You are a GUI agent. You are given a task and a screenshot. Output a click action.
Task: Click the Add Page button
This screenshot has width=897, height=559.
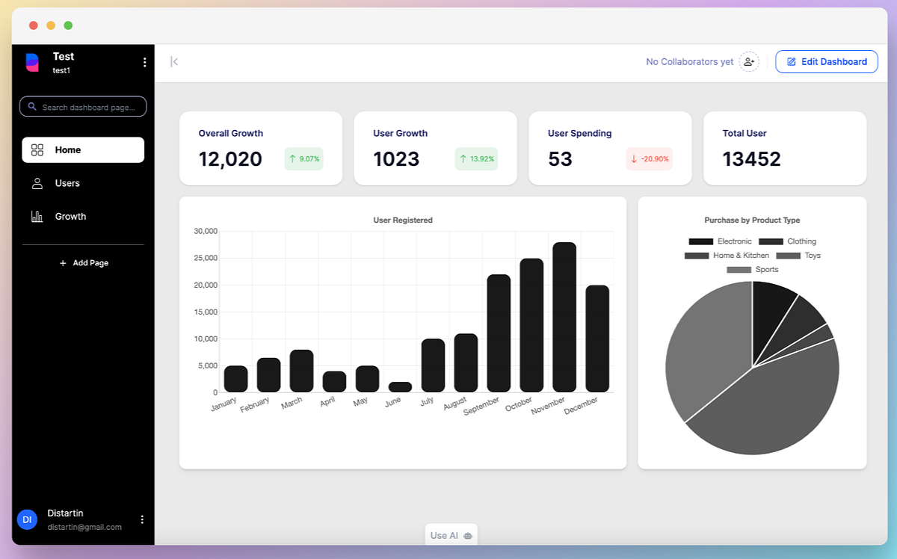tap(84, 262)
